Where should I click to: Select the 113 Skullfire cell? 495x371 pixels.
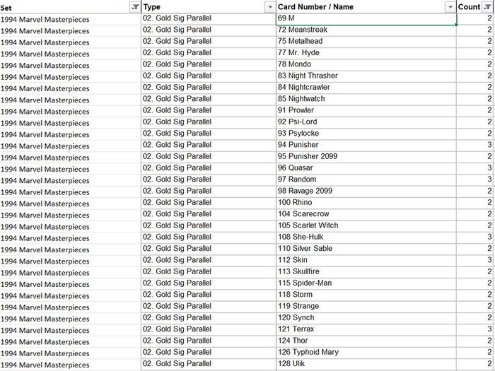(366, 272)
